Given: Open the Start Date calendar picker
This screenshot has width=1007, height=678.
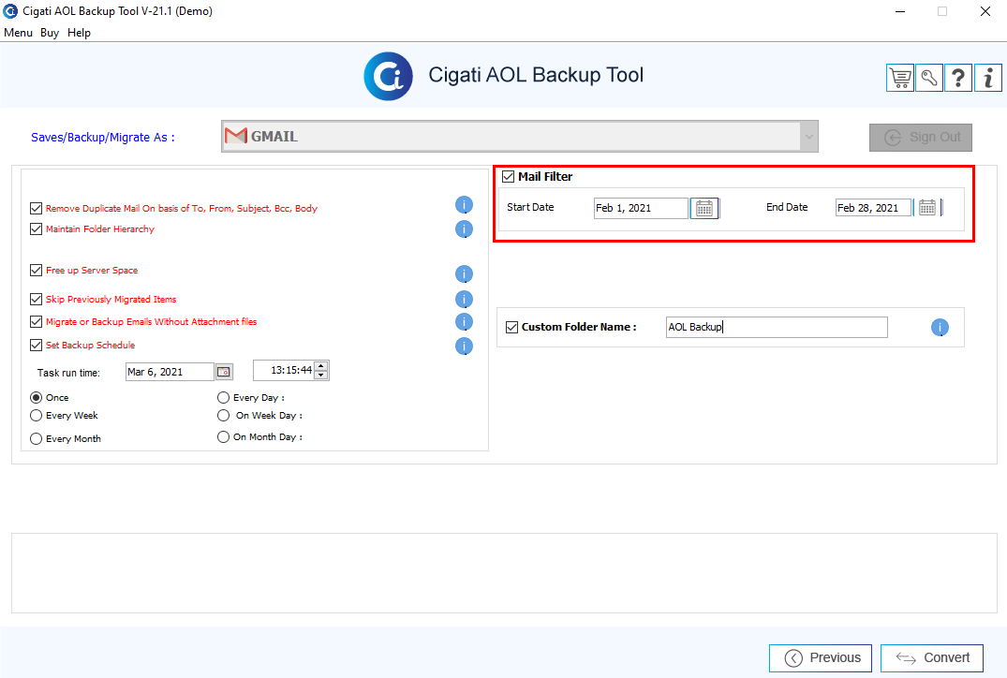Looking at the screenshot, I should click(x=704, y=208).
